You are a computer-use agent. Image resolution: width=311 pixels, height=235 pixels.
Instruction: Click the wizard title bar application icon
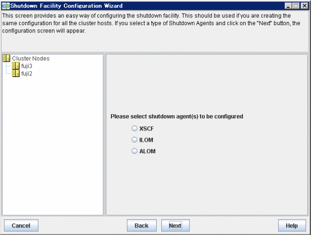click(x=6, y=6)
